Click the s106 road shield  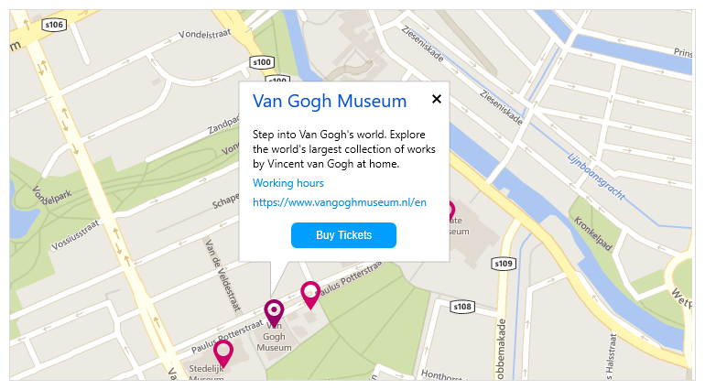coord(54,25)
